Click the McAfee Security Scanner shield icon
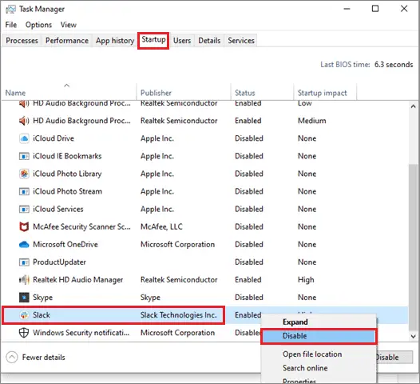The width and height of the screenshot is (420, 384). tap(24, 226)
